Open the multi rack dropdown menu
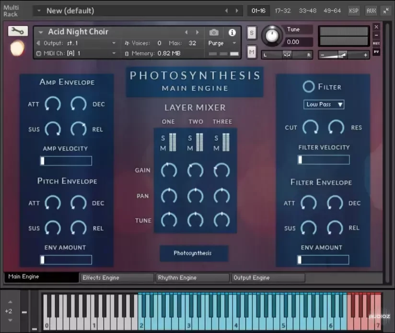This screenshot has width=395, height=333. point(39,11)
